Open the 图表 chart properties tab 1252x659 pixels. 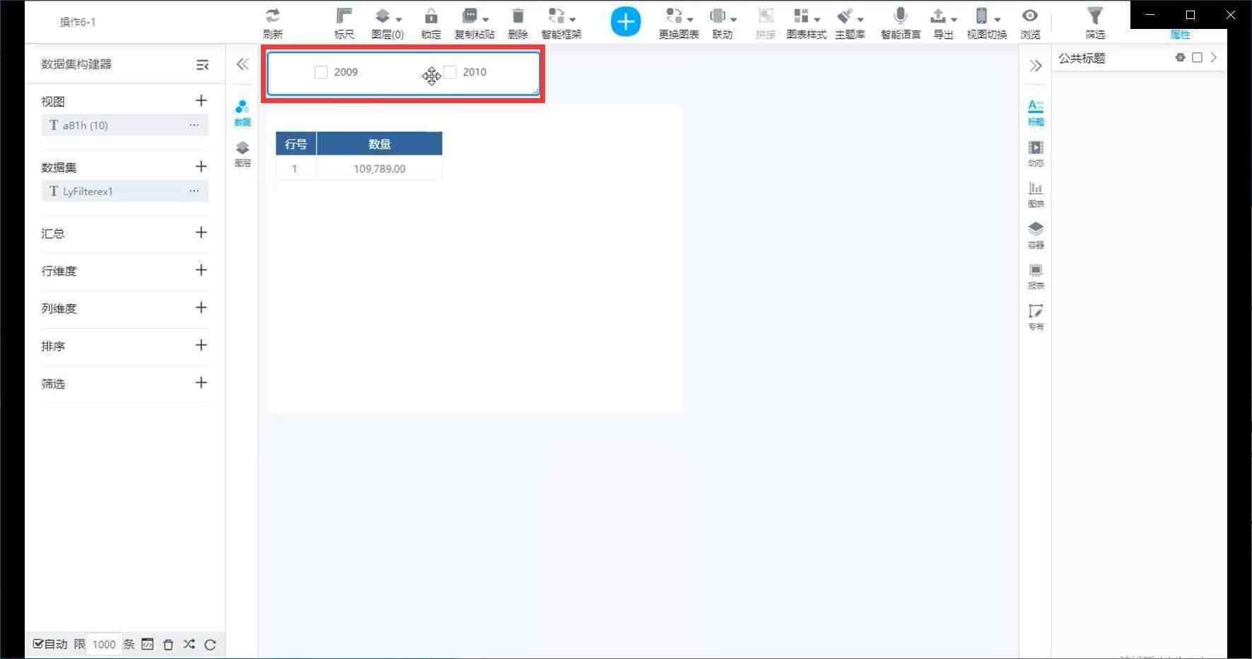1036,195
